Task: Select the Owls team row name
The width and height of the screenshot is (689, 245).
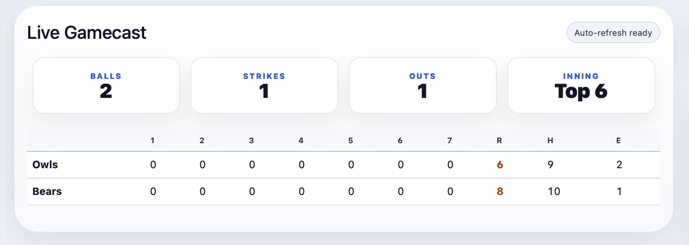Action: [45, 165]
